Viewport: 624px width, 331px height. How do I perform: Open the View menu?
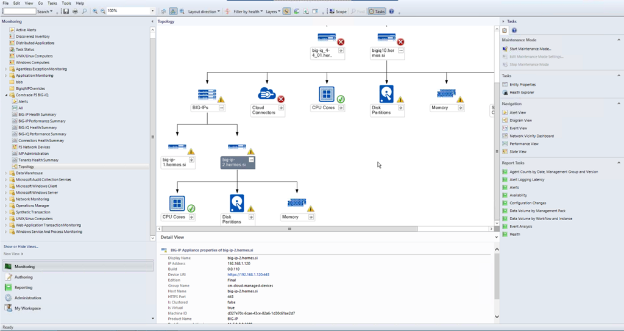click(28, 4)
